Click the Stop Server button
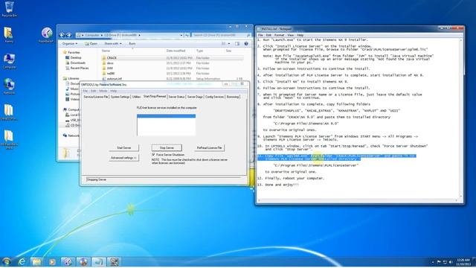The image size is (476, 268). pos(167,147)
